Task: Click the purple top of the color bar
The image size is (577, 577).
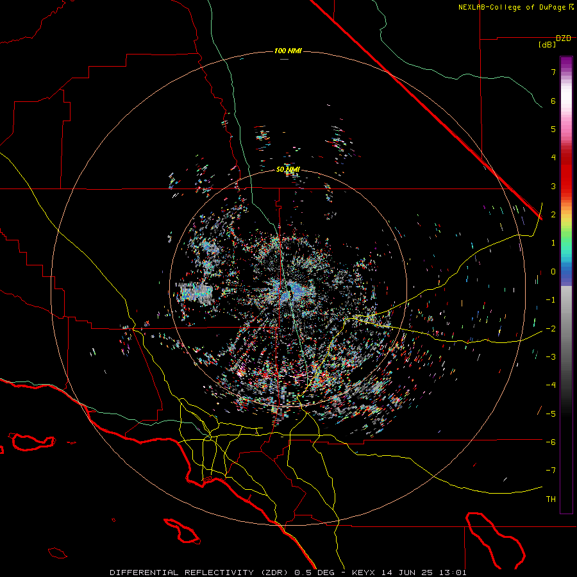Action: (566, 63)
